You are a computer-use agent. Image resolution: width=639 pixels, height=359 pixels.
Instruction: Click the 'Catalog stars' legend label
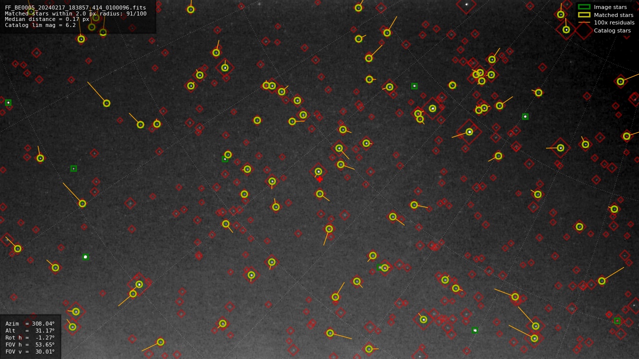tap(612, 30)
